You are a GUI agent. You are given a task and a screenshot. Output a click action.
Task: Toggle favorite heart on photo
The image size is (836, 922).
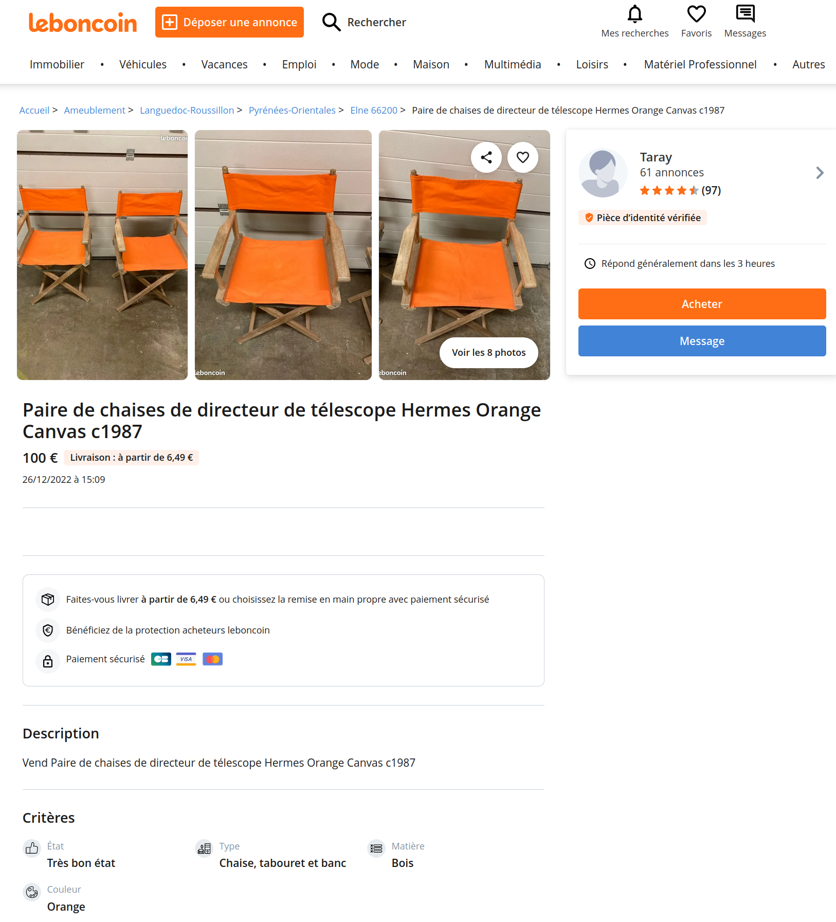pyautogui.click(x=523, y=157)
